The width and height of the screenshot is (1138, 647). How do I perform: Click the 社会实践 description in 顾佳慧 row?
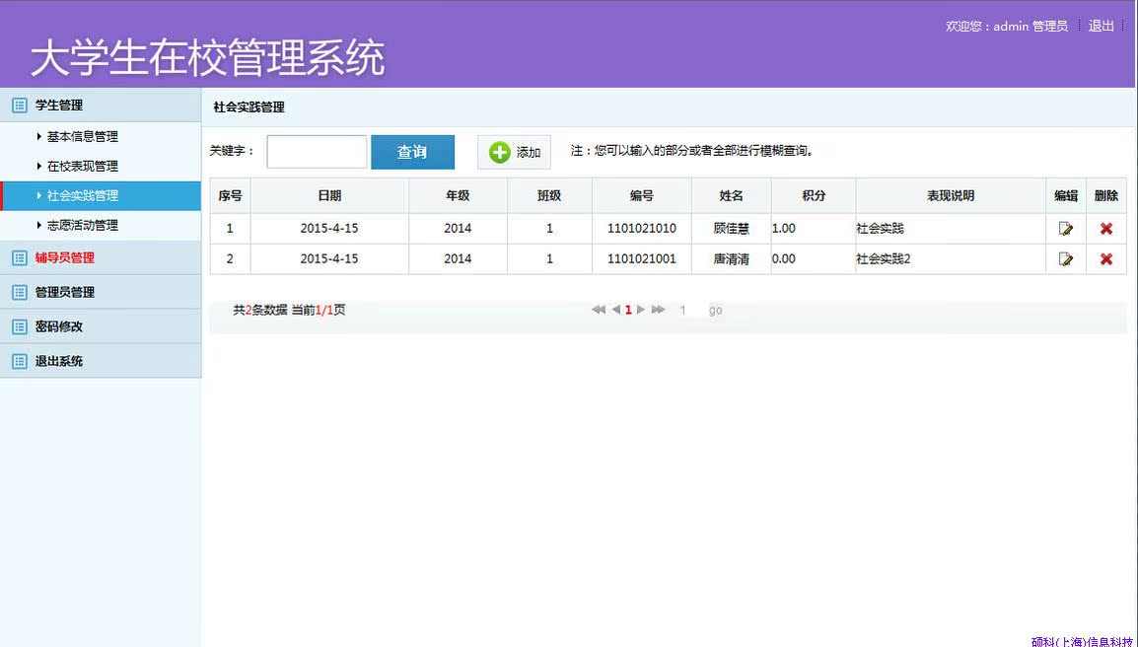coord(951,229)
